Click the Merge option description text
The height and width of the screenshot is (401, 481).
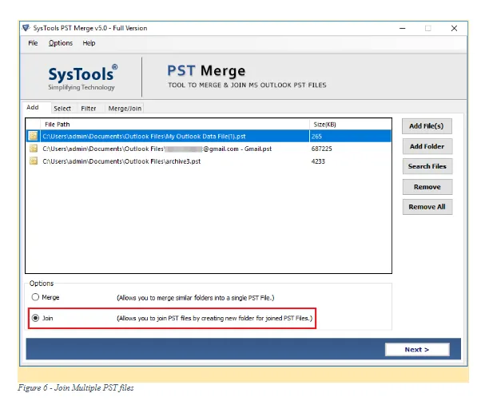(196, 298)
